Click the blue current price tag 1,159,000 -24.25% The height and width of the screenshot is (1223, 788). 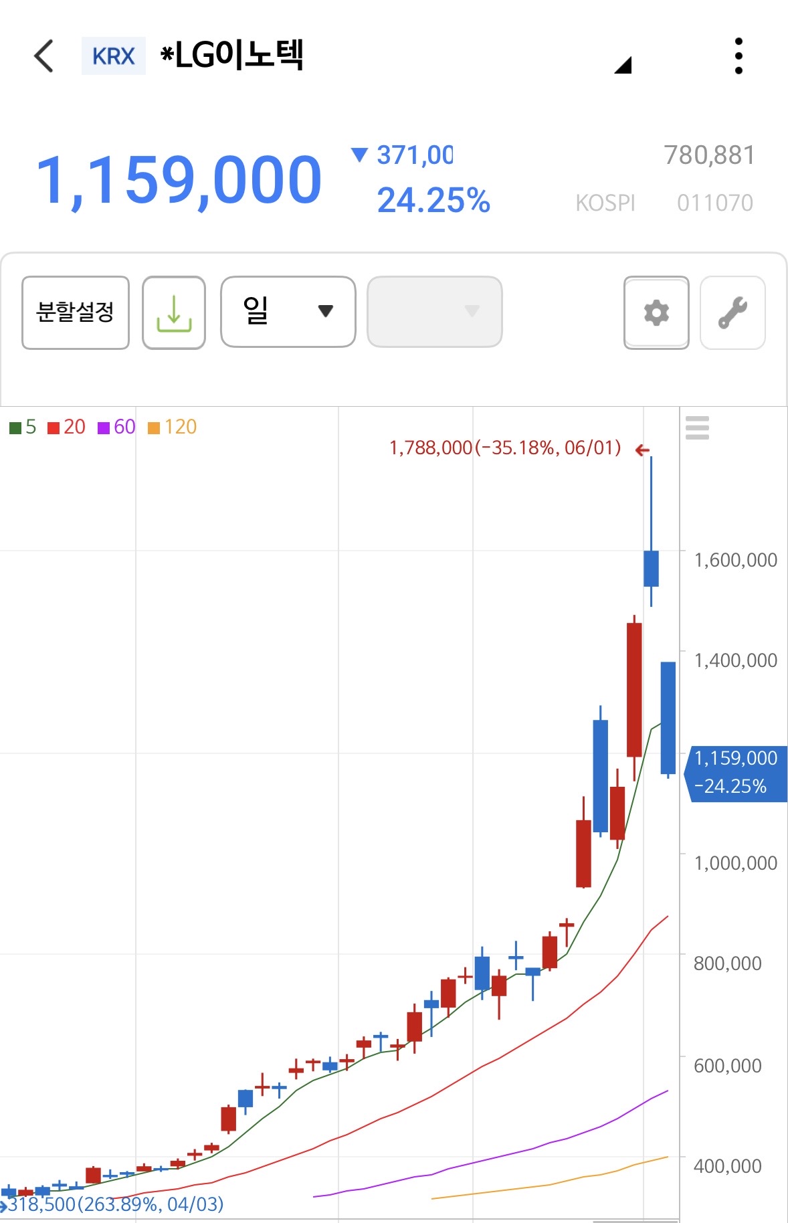click(x=736, y=773)
